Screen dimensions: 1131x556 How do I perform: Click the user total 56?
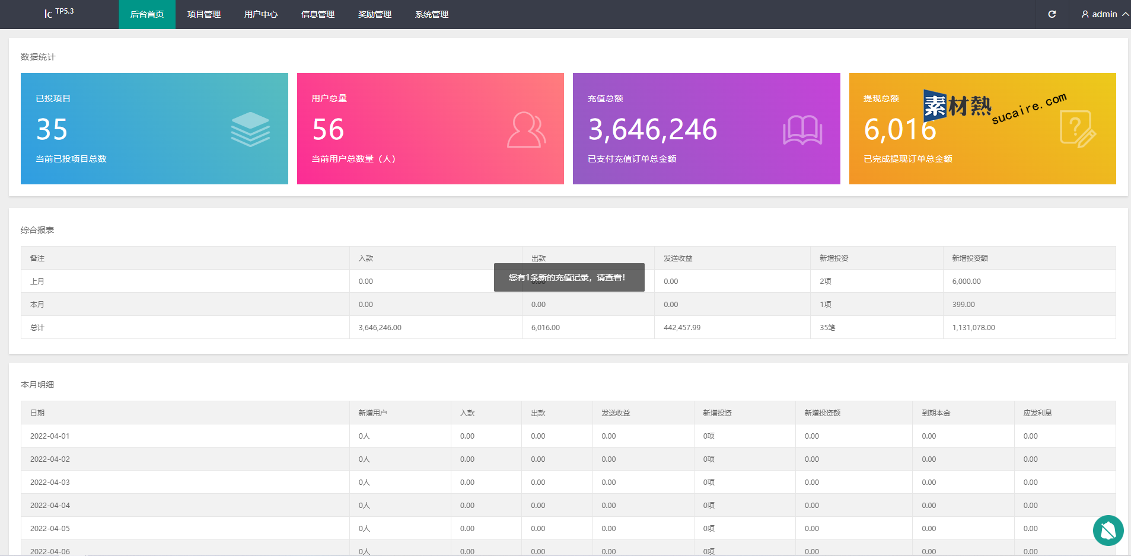pos(328,129)
